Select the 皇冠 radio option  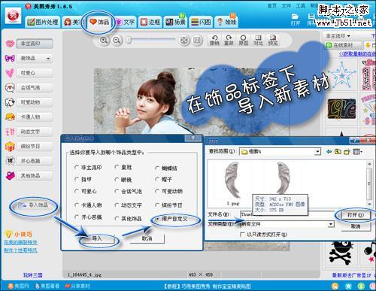click(117, 167)
